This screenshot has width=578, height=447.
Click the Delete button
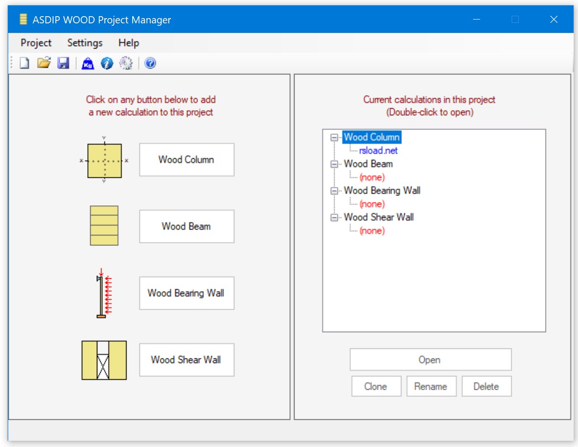tap(486, 386)
